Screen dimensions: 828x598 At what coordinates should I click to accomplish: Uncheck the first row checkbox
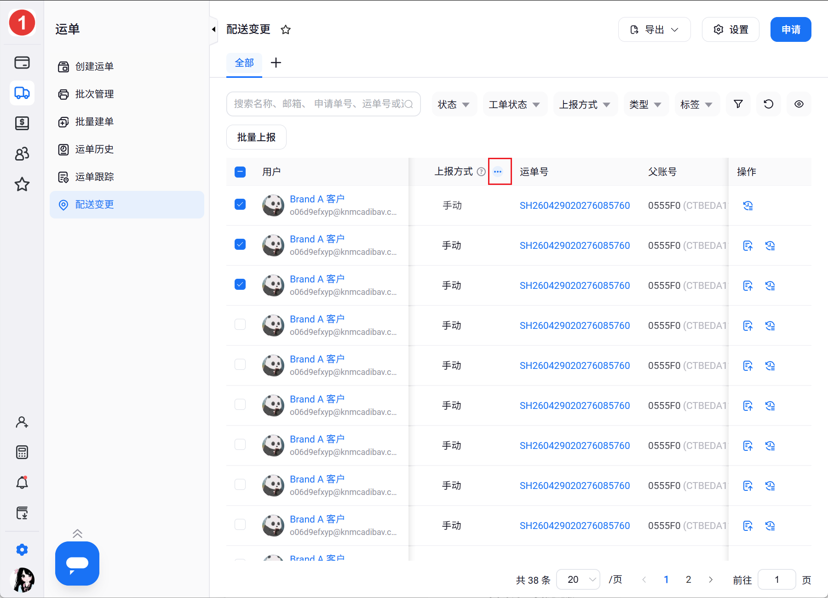(240, 204)
